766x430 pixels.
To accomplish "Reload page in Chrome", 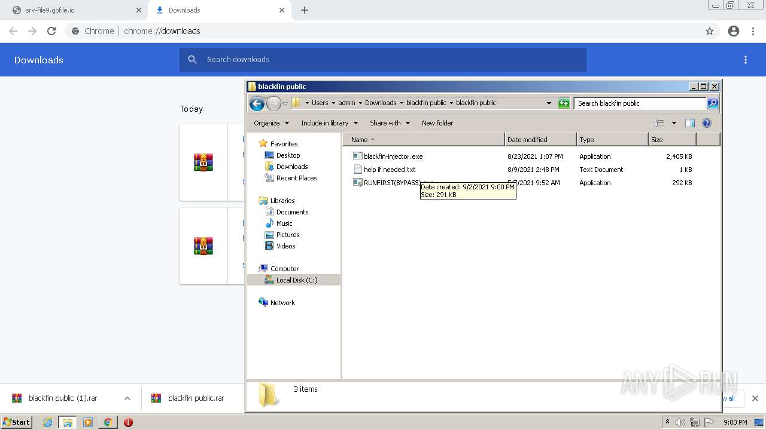I will coord(51,31).
